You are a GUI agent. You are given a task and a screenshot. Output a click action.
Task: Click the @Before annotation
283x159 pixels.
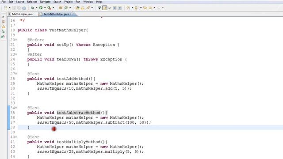(36, 40)
